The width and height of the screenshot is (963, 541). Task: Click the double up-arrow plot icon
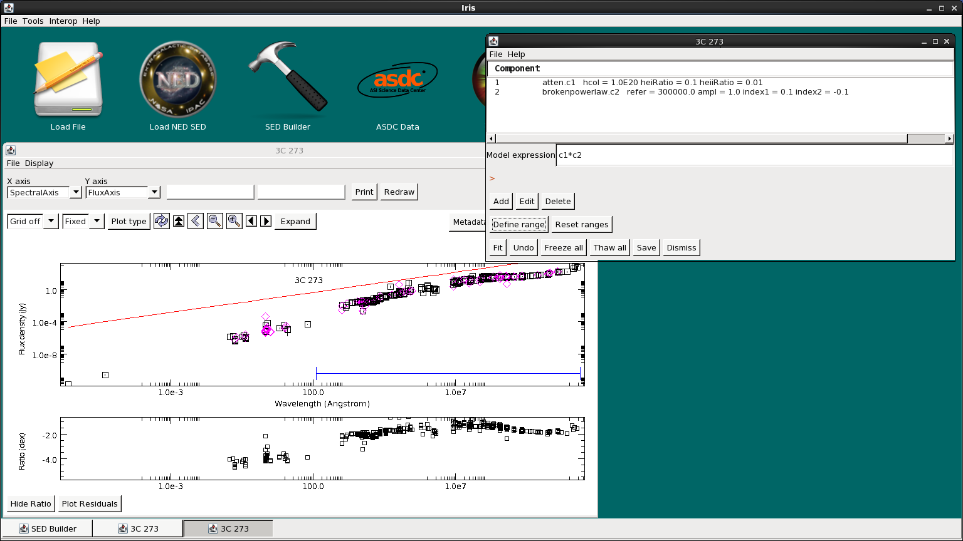click(x=179, y=221)
